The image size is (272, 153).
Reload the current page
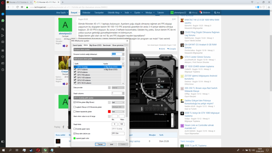17,7
